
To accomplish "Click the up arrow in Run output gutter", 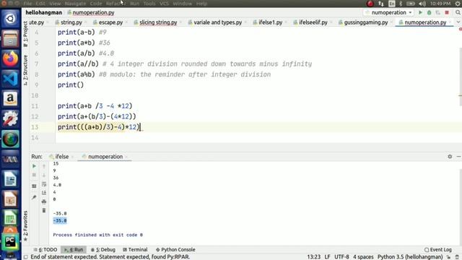I will [44, 166].
